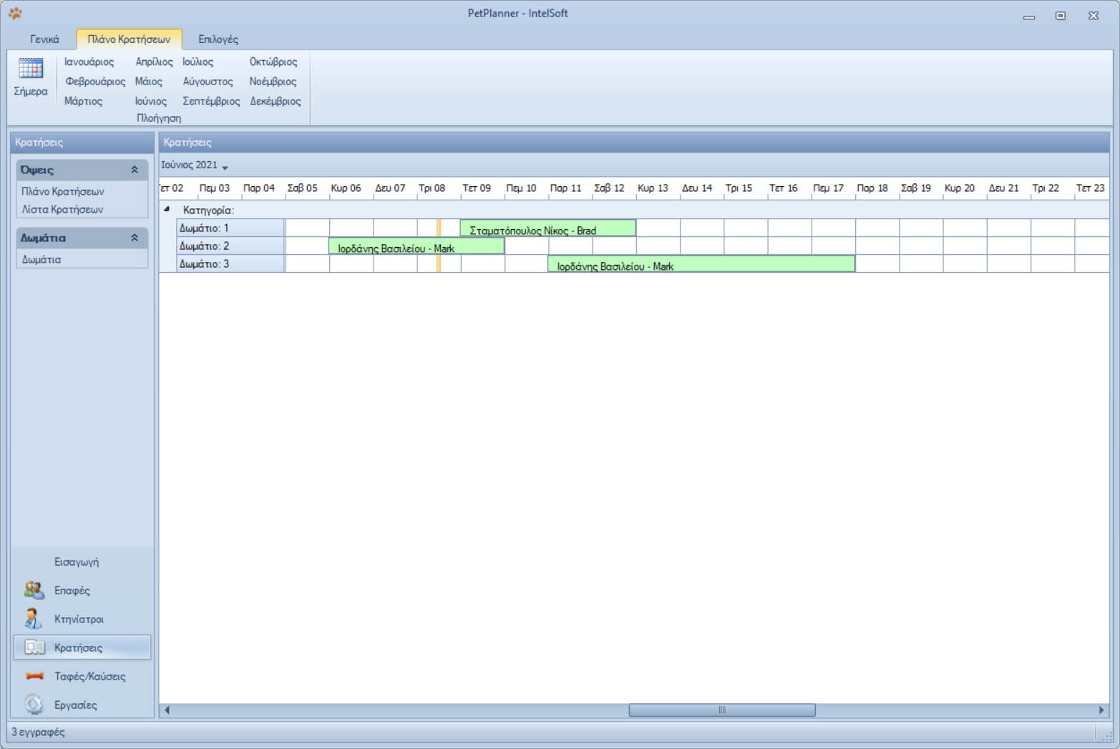Screen dimensions: 1120x749
Task: Select the Κρατήσεις reservations icon
Action: [x=34, y=647]
